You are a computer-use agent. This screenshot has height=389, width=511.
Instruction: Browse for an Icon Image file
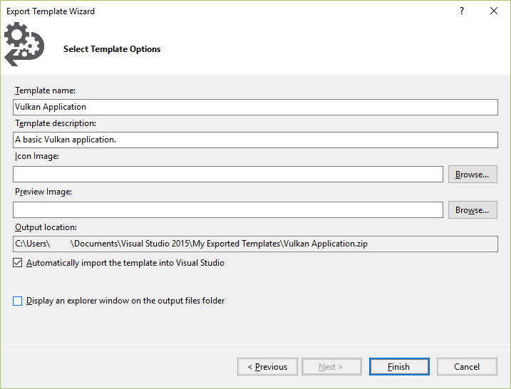tap(472, 174)
